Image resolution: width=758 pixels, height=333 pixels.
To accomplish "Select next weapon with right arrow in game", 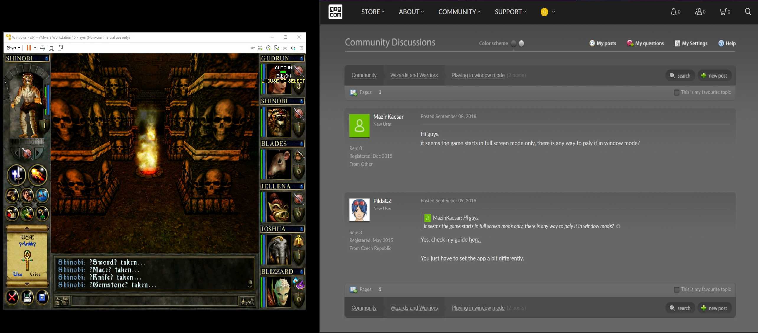I will 39,153.
